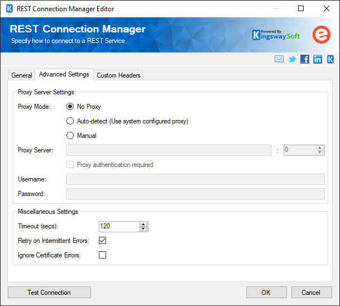Uncheck Retry on Intermittent Errors
The image size is (340, 306).
102,241
